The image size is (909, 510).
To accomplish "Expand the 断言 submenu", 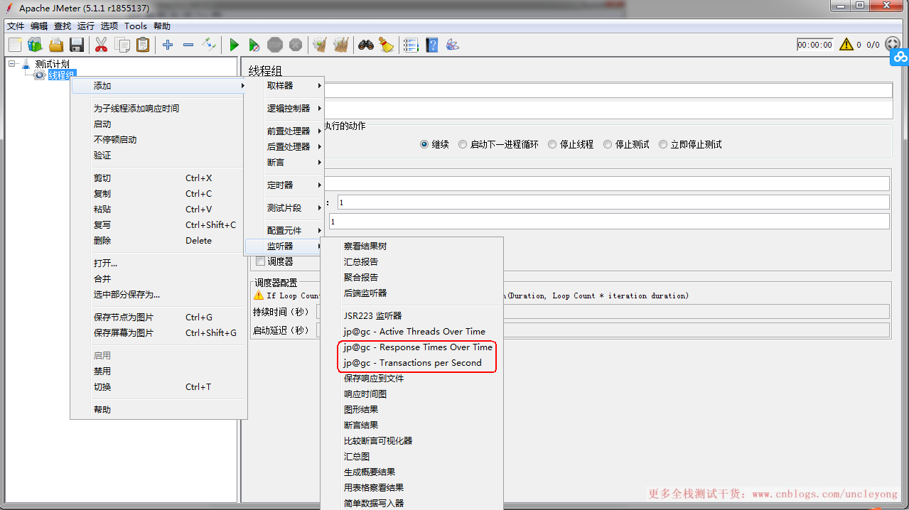I will [x=285, y=163].
